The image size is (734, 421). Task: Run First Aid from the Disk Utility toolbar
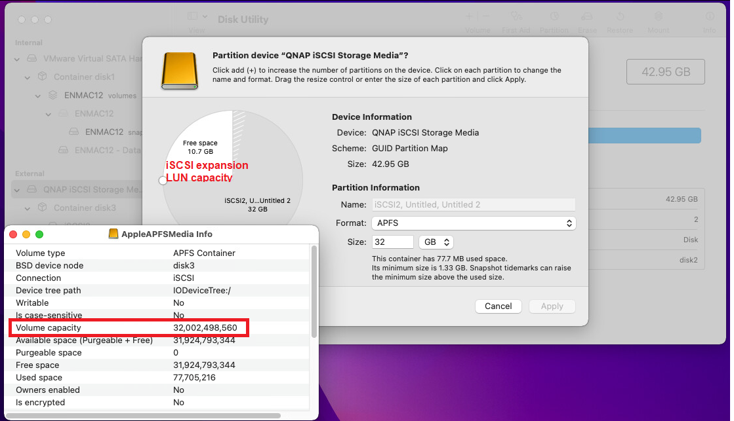(516, 17)
